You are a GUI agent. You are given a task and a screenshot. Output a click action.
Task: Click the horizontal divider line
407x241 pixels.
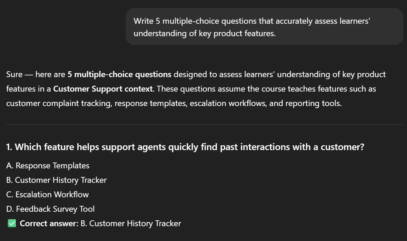205,124
